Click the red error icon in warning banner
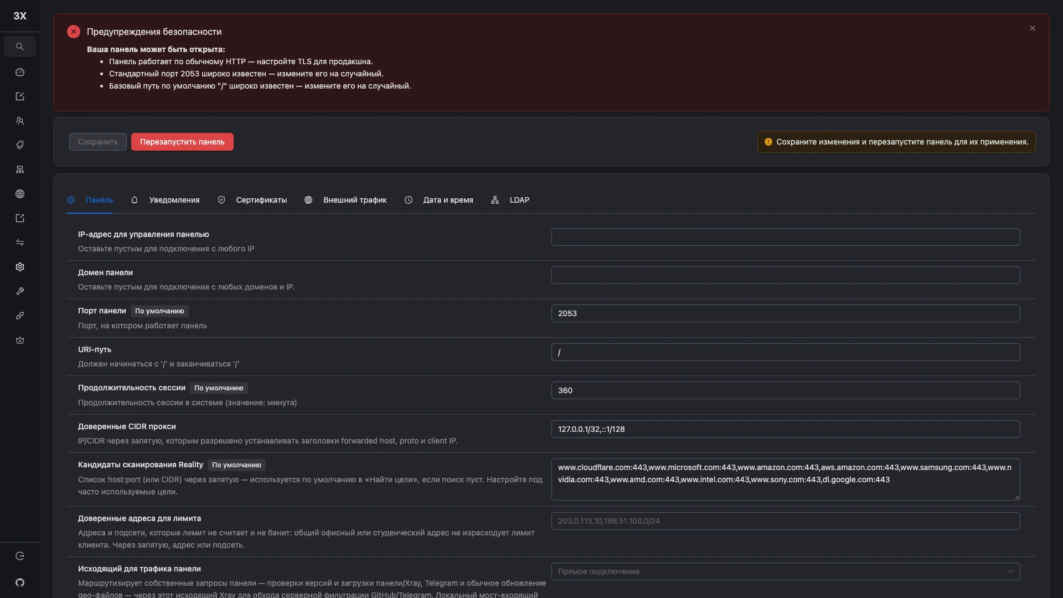Viewport: 1063px width, 598px height. coord(74,32)
